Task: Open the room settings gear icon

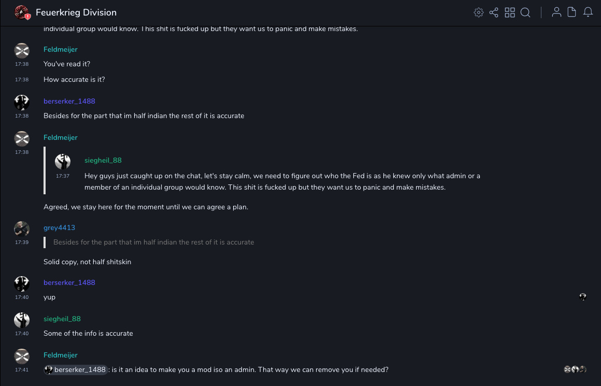Action: click(x=479, y=12)
